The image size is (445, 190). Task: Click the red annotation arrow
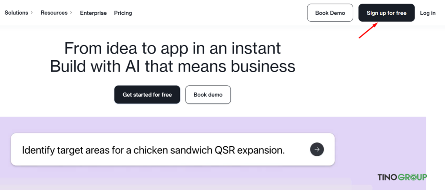pyautogui.click(x=368, y=31)
